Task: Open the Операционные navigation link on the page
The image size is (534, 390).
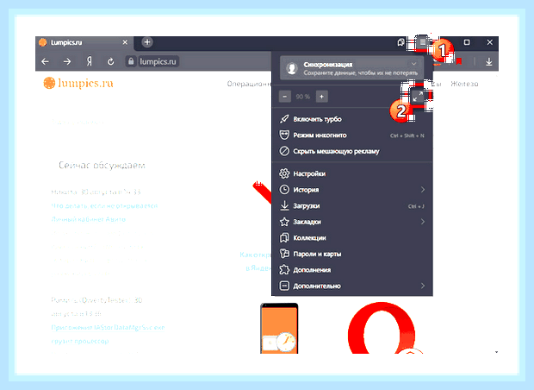Action: click(x=249, y=84)
